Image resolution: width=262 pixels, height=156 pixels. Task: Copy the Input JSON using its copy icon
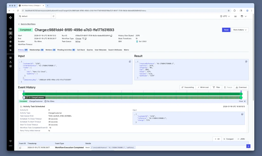coord(130,61)
